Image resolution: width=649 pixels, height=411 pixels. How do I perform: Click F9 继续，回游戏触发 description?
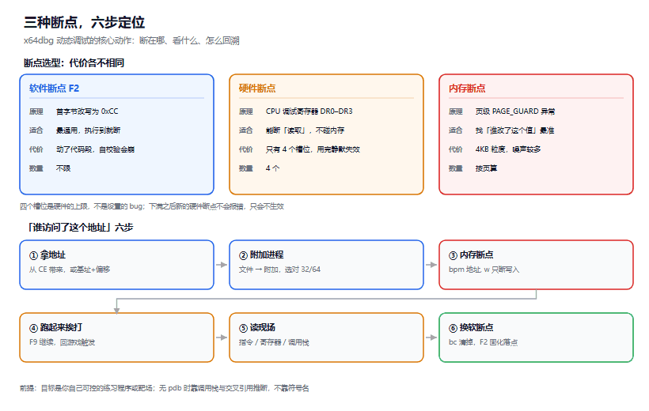[62, 342]
